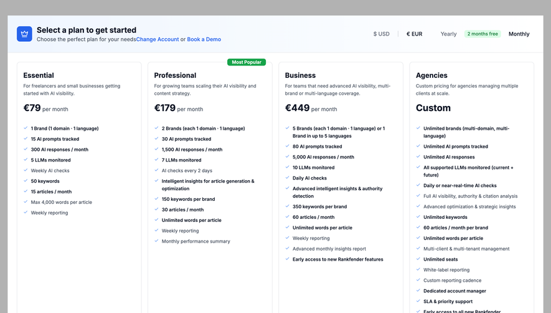Click checkmark beside Monthly performance summary
The height and width of the screenshot is (313, 551).
[x=156, y=241]
